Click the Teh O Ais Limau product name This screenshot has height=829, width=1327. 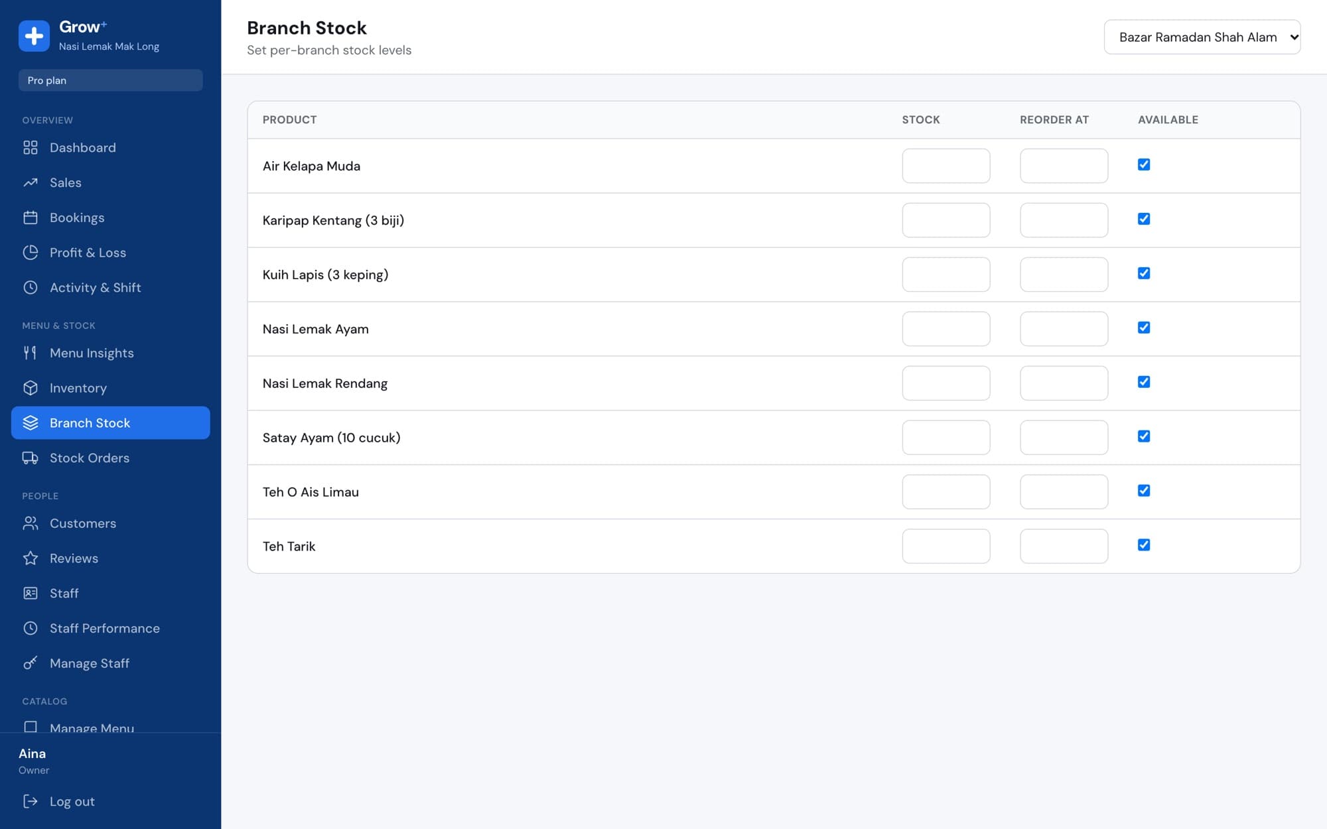(x=311, y=492)
